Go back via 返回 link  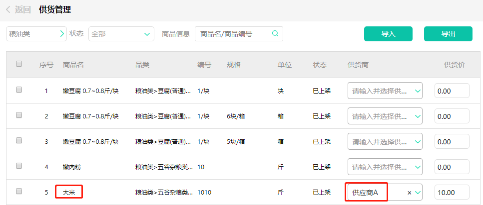pyautogui.click(x=22, y=9)
